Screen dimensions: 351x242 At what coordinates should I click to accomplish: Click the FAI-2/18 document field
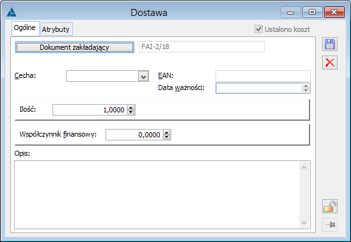click(x=201, y=47)
